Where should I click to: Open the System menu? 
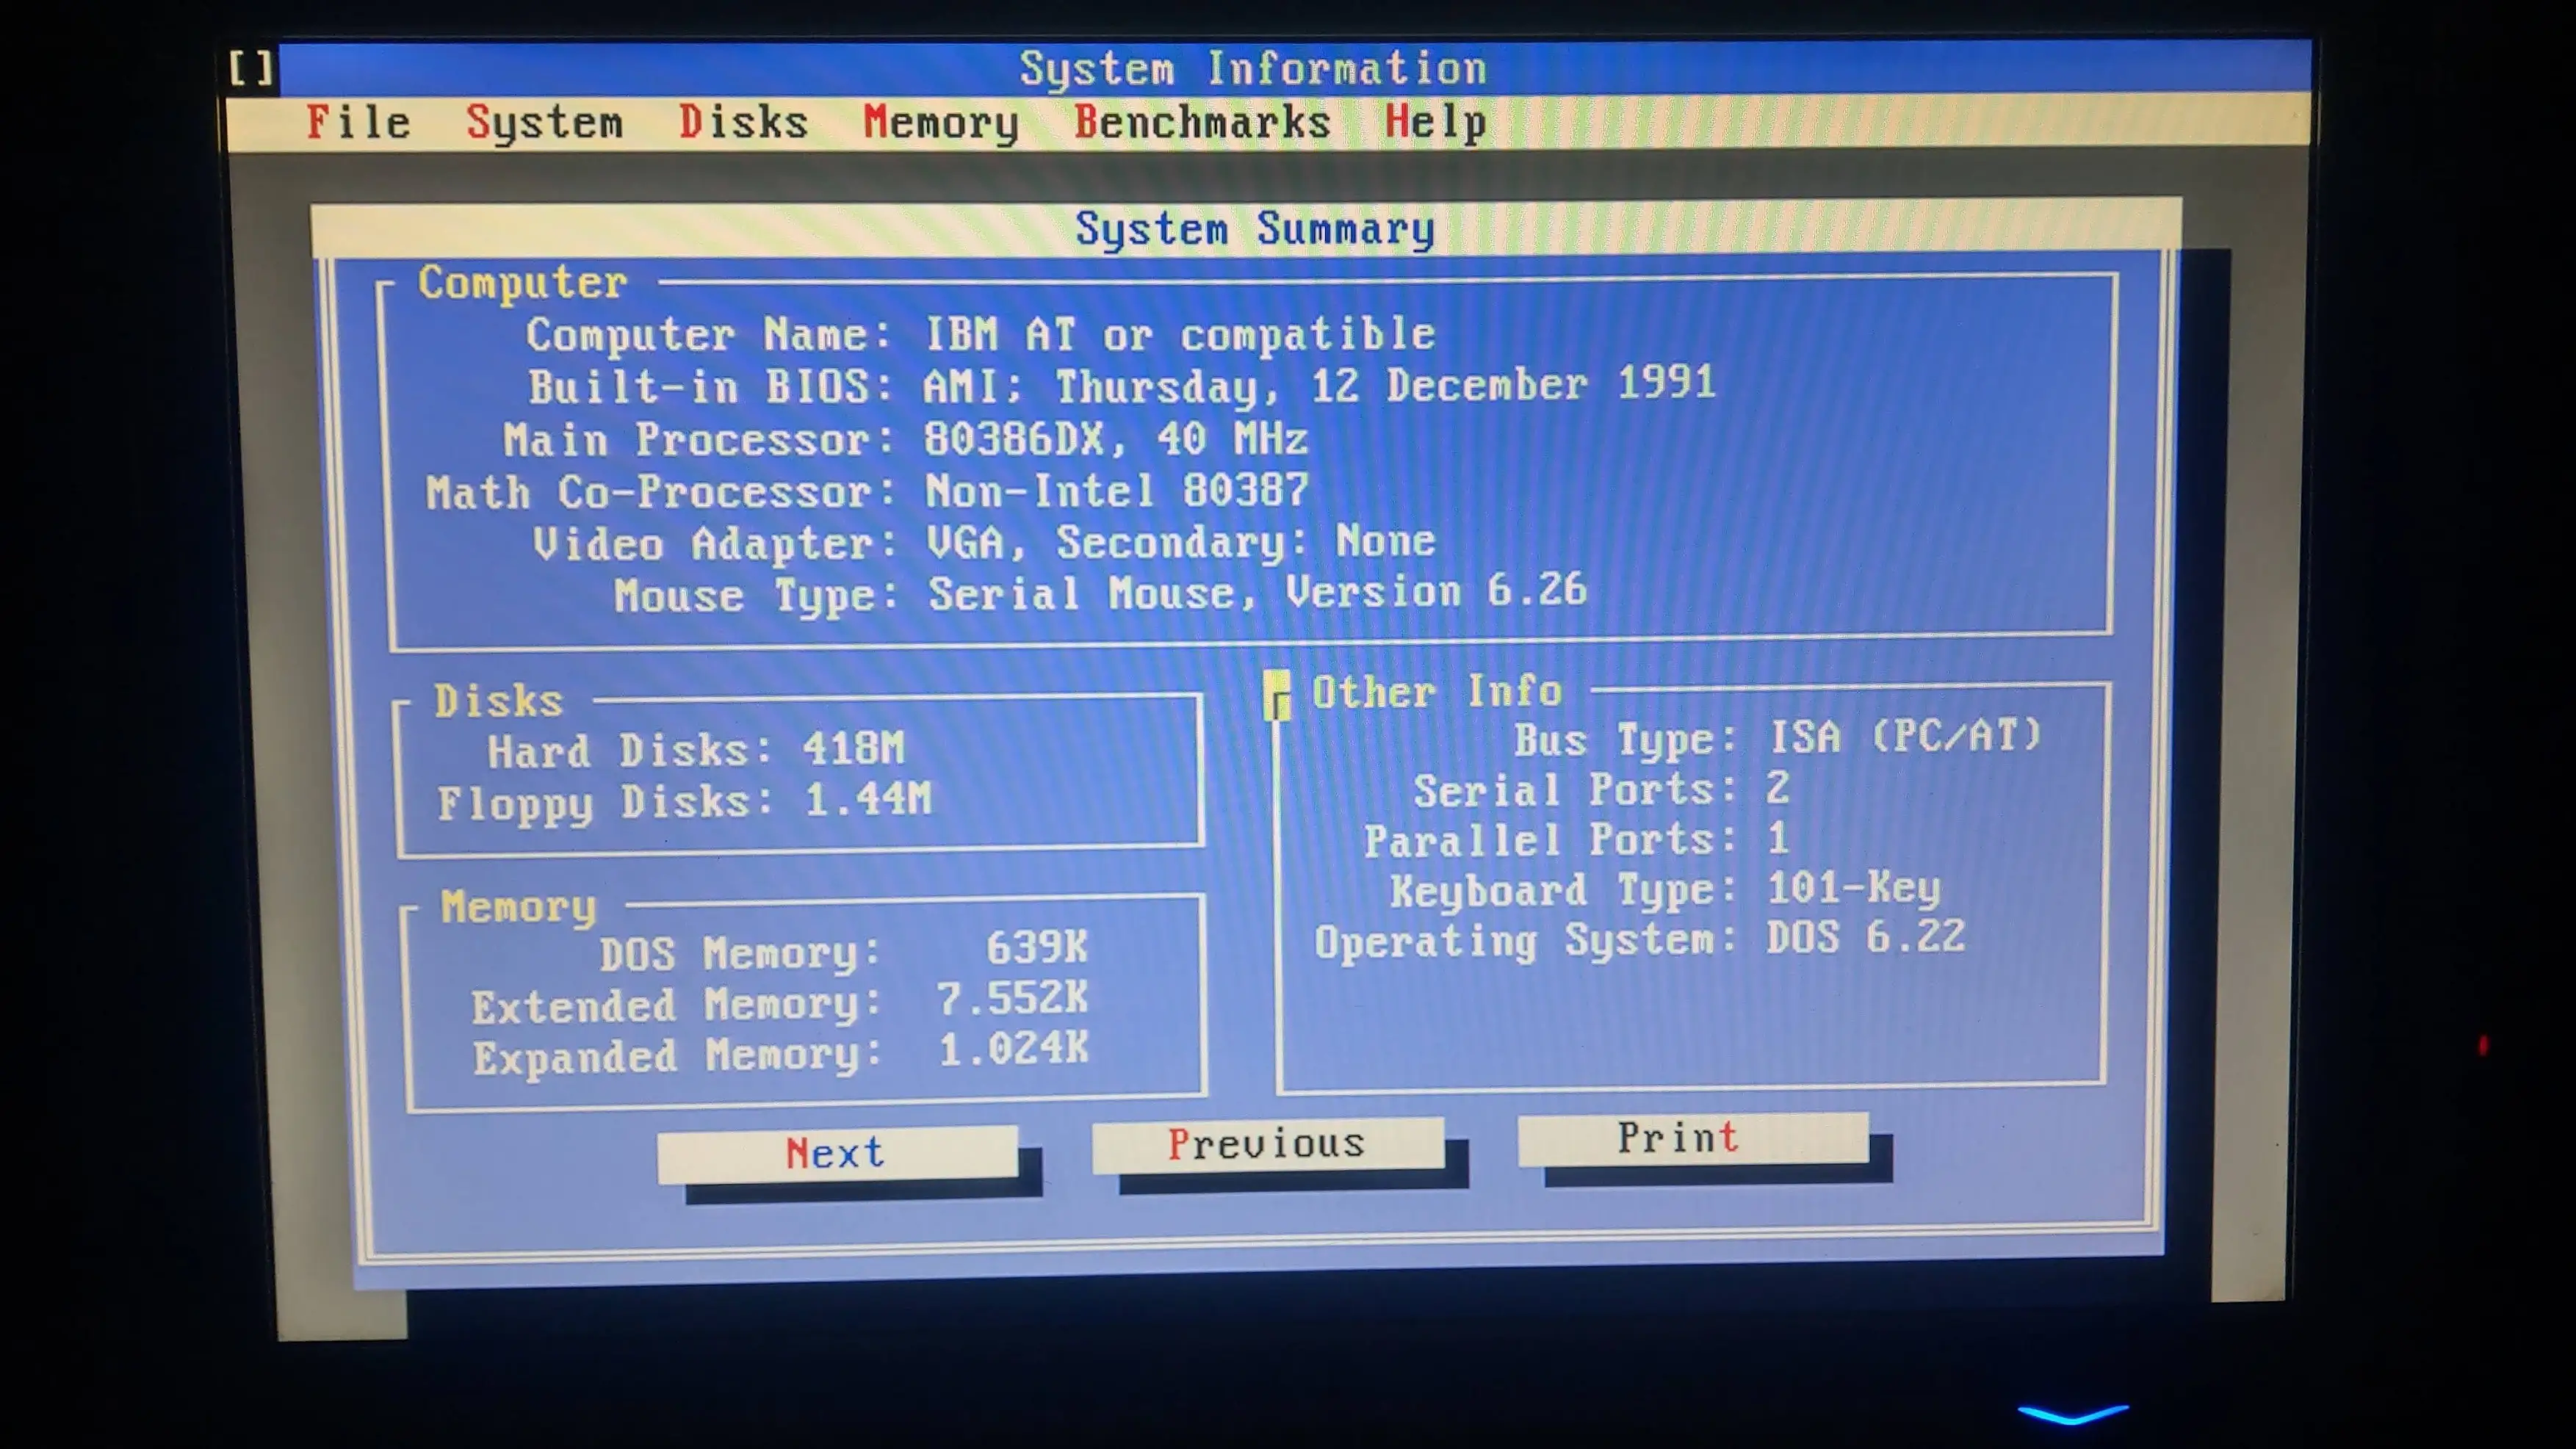544,123
